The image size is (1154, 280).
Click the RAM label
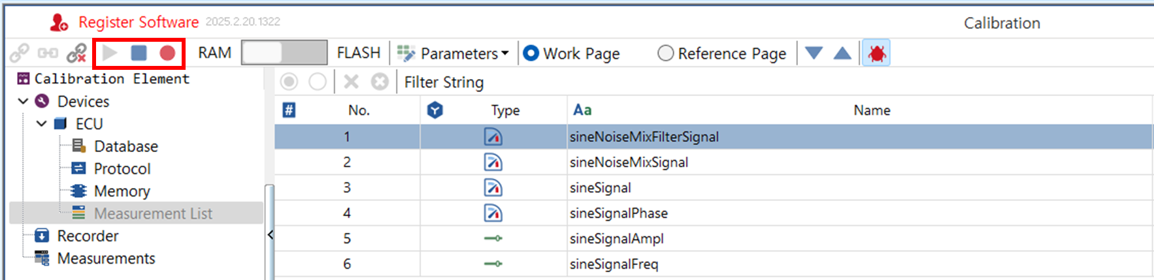coord(214,53)
